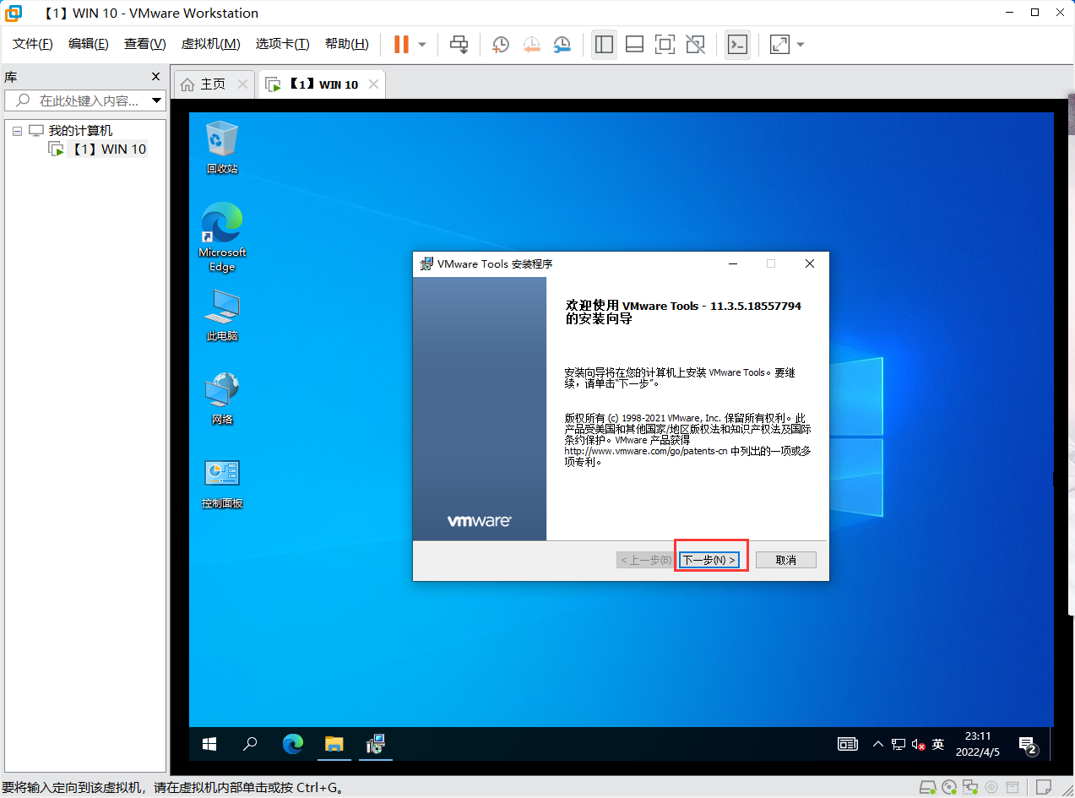The image size is (1075, 798).
Task: Open the 查看(V) menu
Action: point(145,44)
